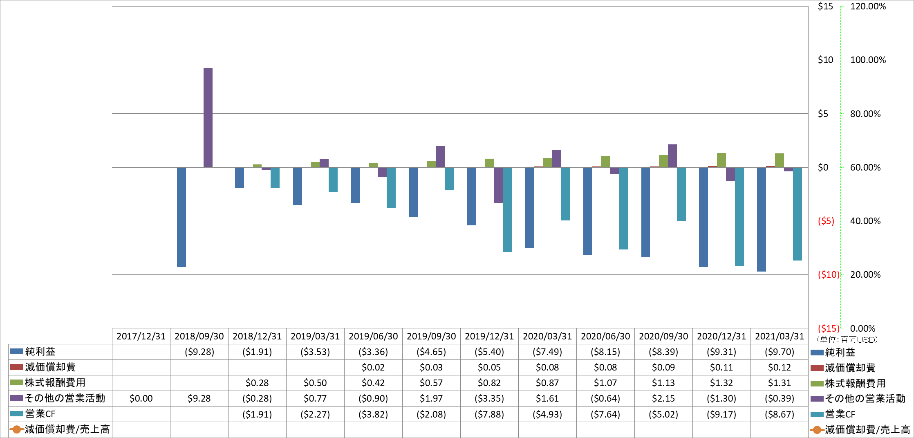Click the 2019/12/31 column header
This screenshot has width=914, height=438.
point(489,336)
